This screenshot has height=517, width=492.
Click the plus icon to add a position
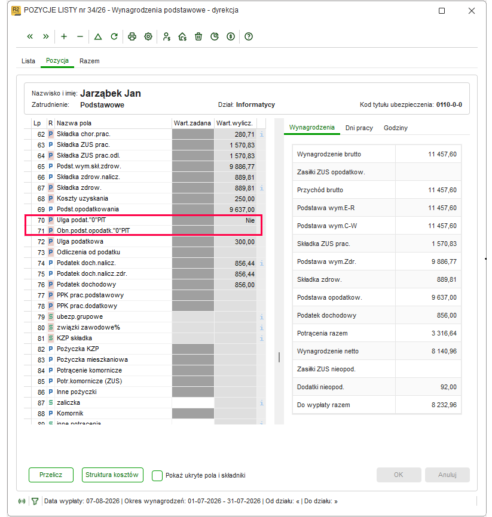click(64, 36)
